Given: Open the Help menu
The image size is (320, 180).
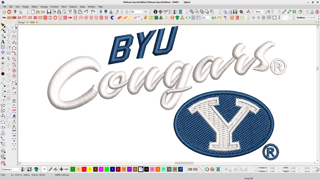Looking at the screenshot, I should pyautogui.click(x=100, y=7).
